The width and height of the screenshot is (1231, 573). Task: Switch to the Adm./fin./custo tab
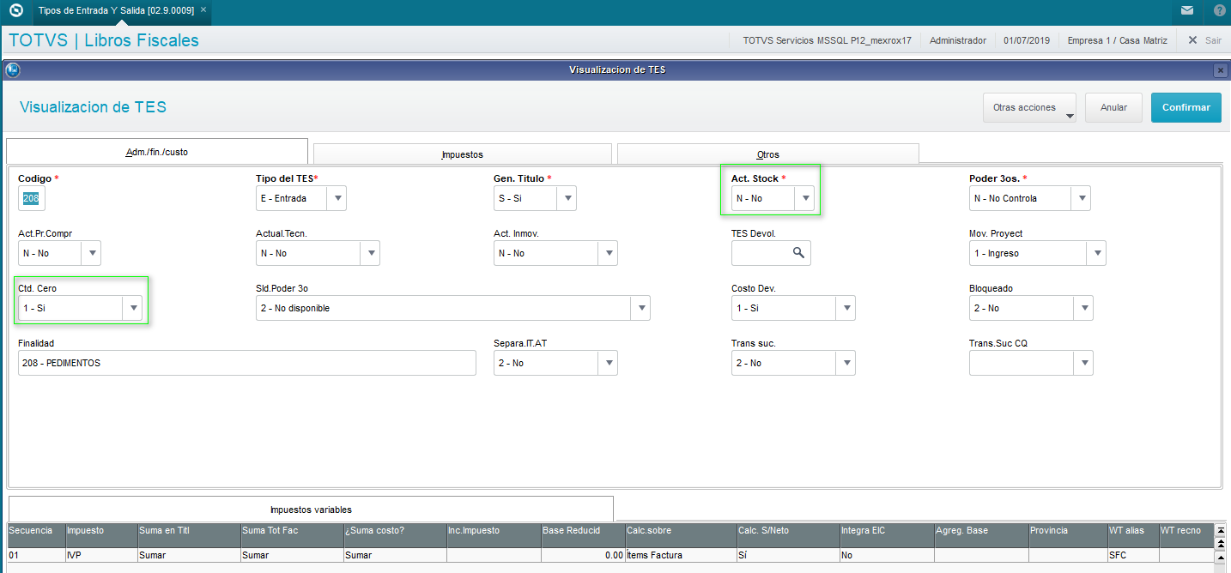click(157, 152)
